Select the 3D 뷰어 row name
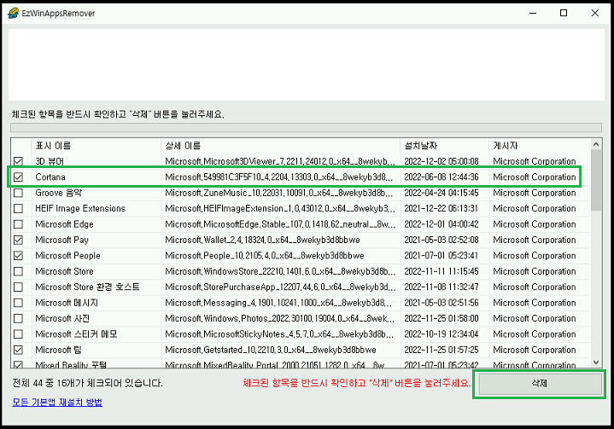Viewport: 614px width, 429px height. point(50,161)
